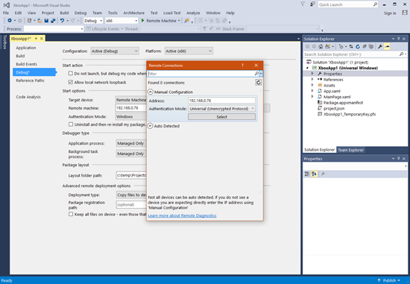Image resolution: width=410 pixels, height=284 pixels.
Task: Start debugging with the green play icon
Action: [143, 20]
